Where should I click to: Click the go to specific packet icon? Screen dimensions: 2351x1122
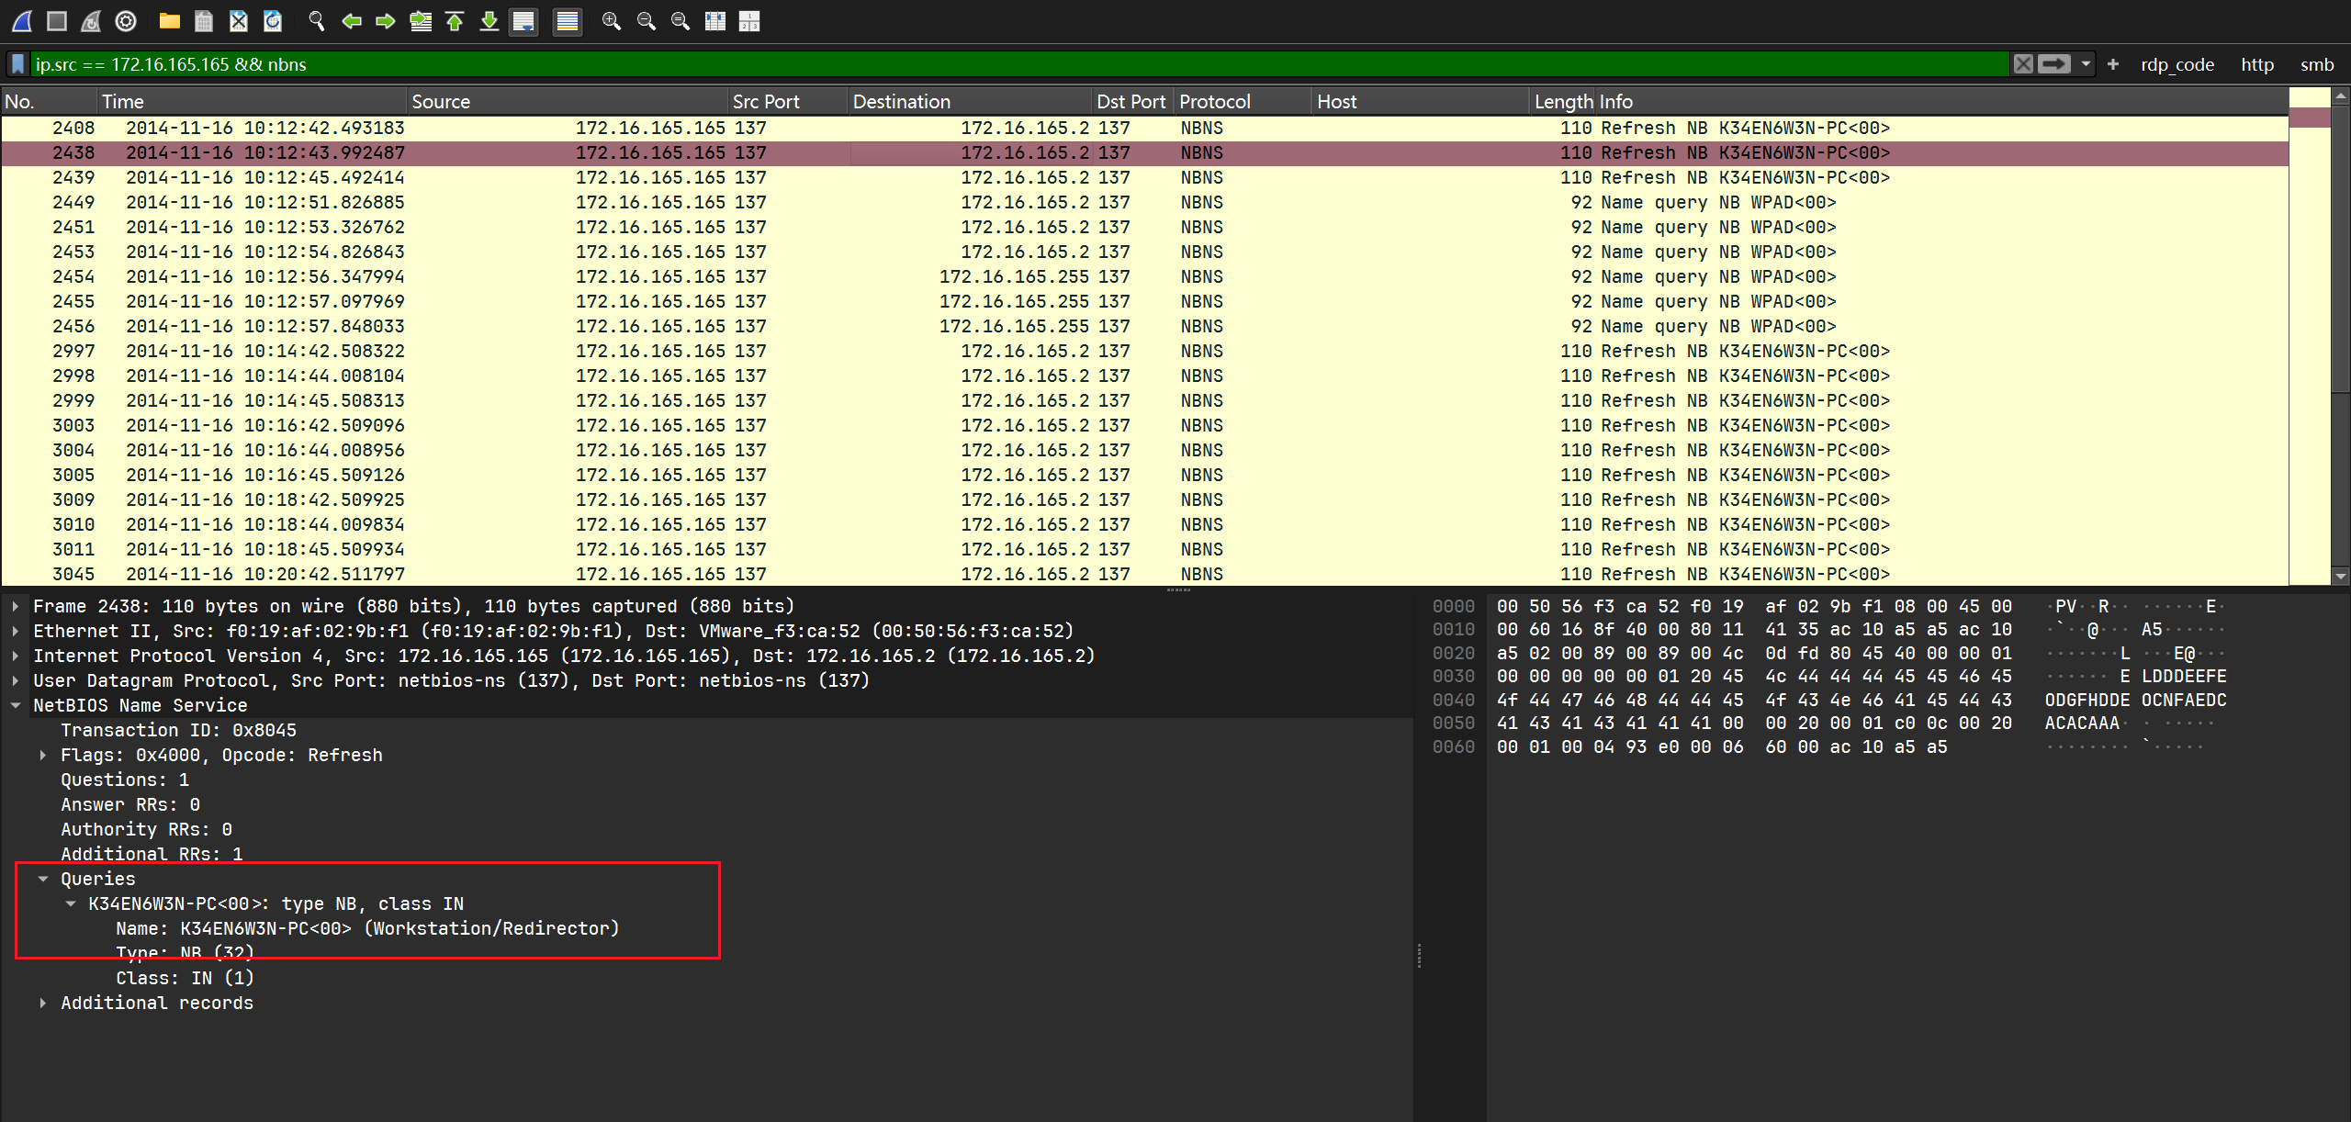pos(421,20)
